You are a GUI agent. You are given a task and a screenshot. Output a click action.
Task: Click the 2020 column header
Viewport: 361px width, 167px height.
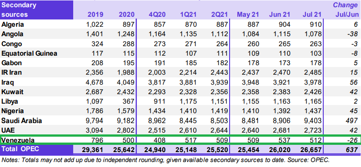[126, 14]
